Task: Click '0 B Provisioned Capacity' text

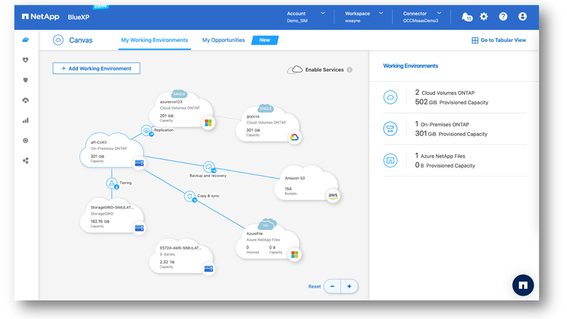Action: 445,165
